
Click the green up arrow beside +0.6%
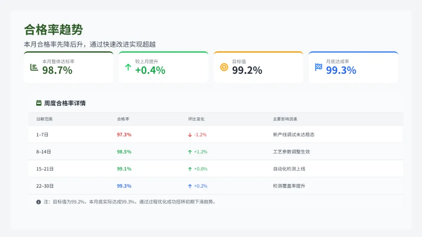(x=190, y=169)
